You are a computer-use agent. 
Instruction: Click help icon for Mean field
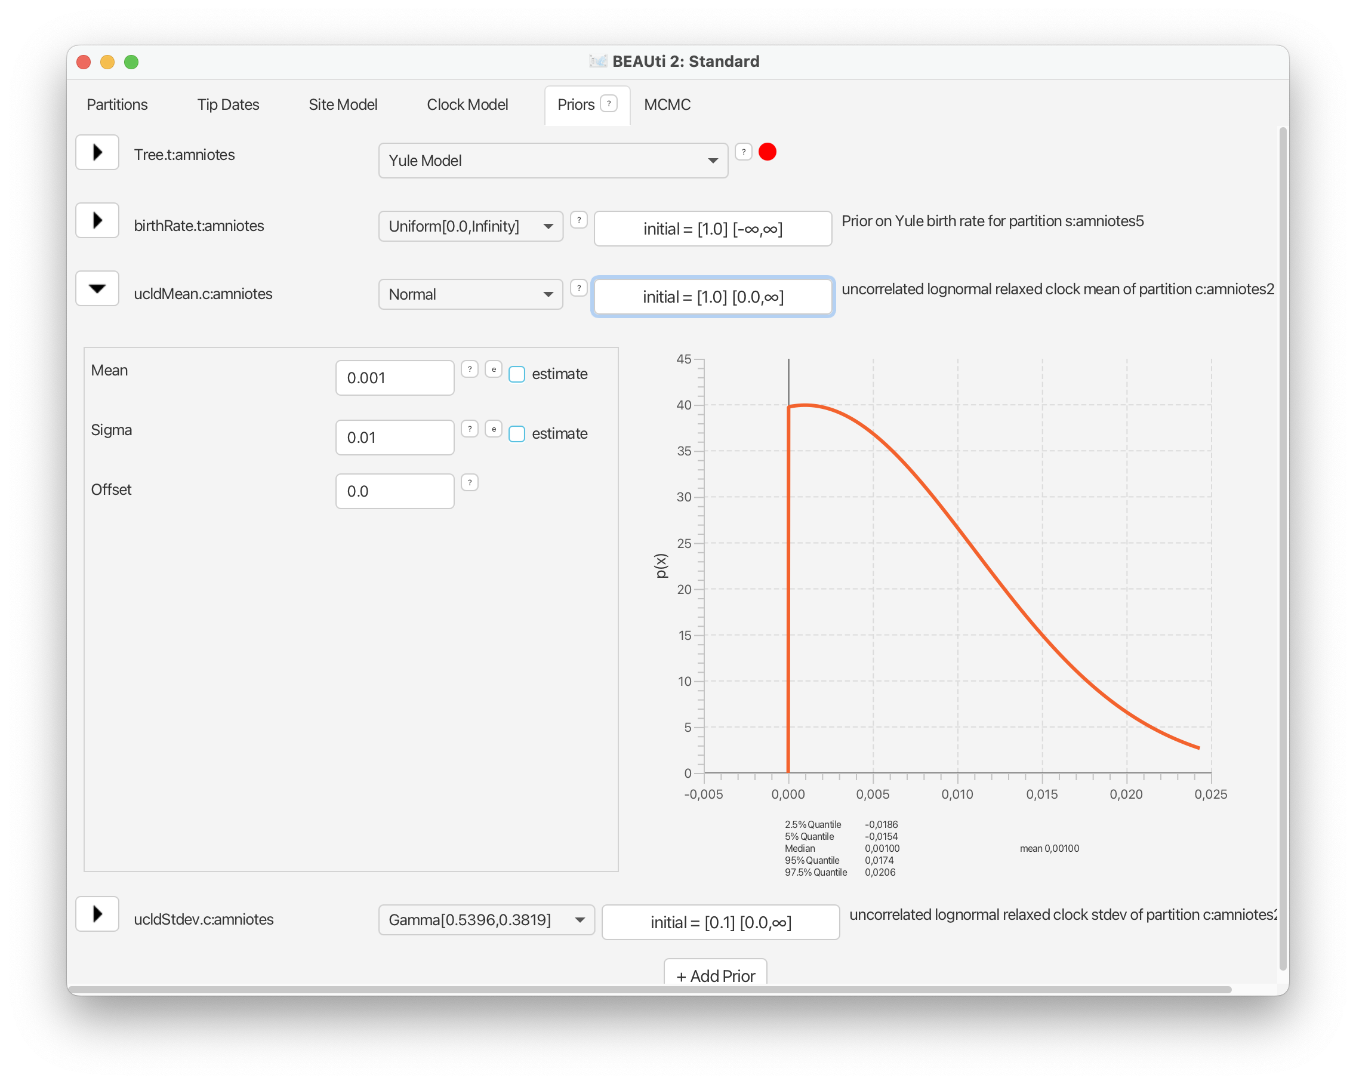click(470, 369)
